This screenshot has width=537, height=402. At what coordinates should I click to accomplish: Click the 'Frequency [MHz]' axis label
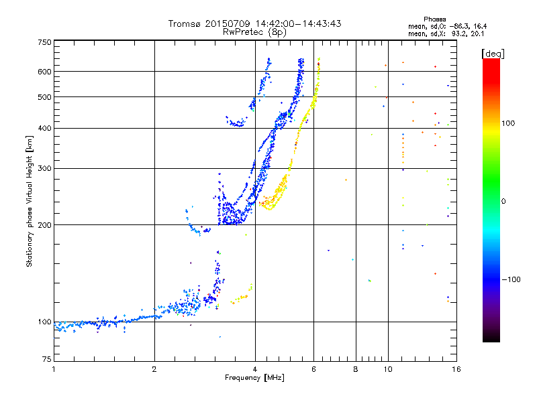(254, 378)
